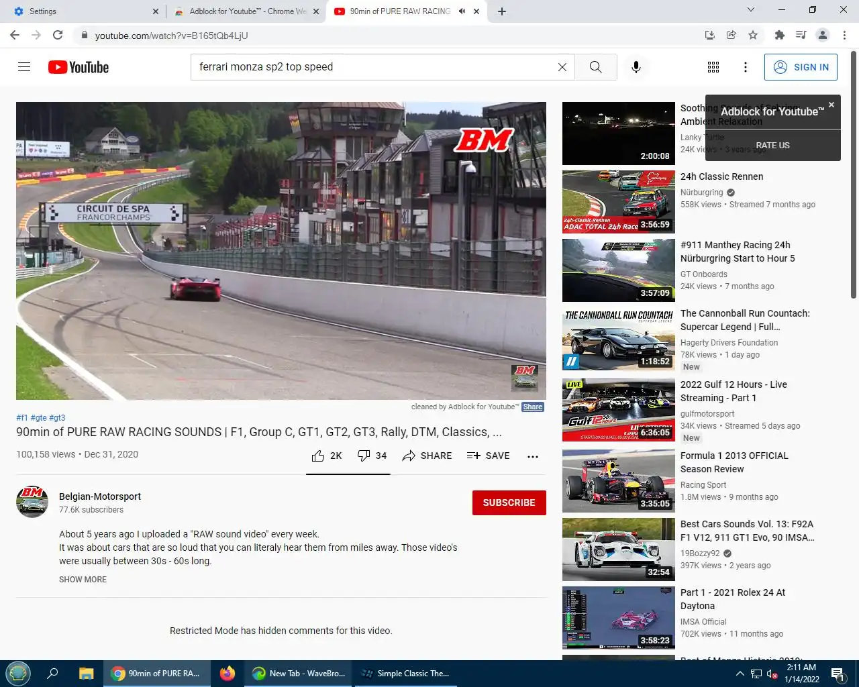Close the Settings tab
The height and width of the screenshot is (687, 859).
(x=156, y=11)
